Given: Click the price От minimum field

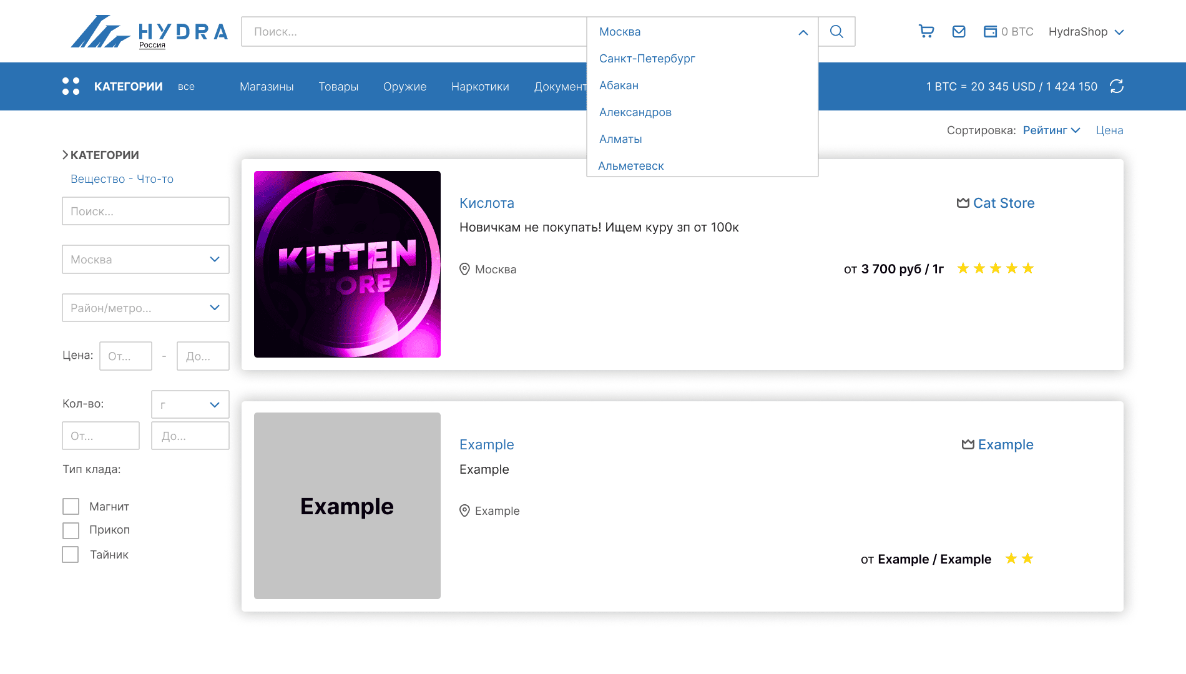Looking at the screenshot, I should 125,356.
